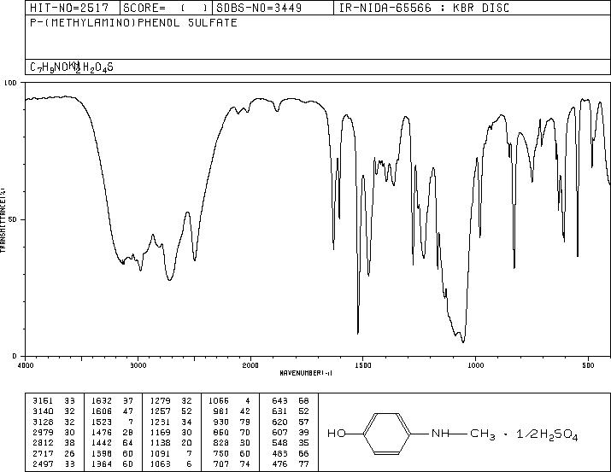Select the 1442 peak entry in the table
This screenshot has width=611, height=472.
[112, 443]
